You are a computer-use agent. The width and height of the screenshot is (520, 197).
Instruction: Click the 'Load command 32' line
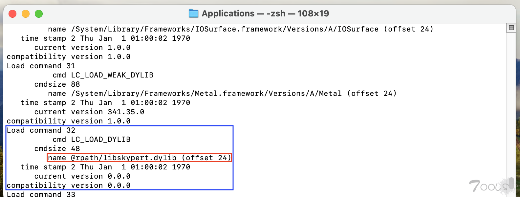[x=41, y=130]
